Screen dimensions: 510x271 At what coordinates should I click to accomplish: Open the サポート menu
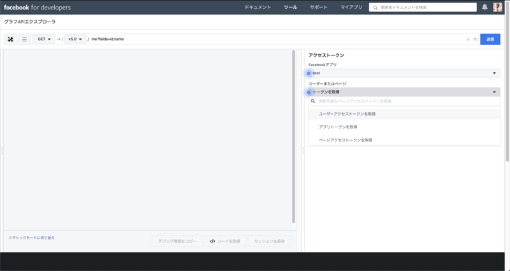click(x=319, y=7)
